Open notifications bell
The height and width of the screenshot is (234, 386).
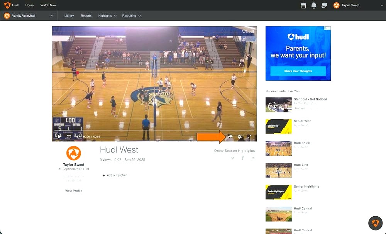[313, 5]
